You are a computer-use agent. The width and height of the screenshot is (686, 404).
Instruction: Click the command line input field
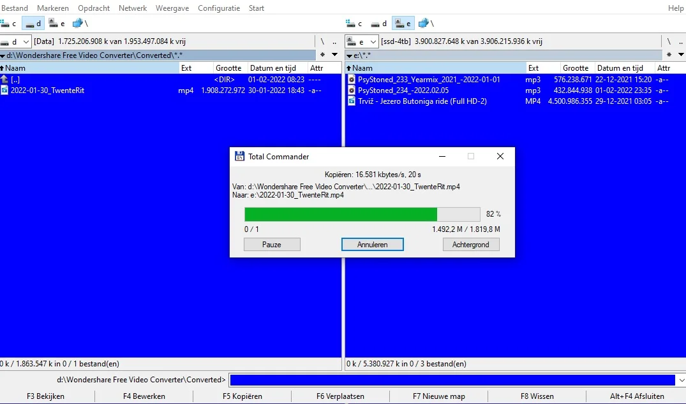coord(452,380)
